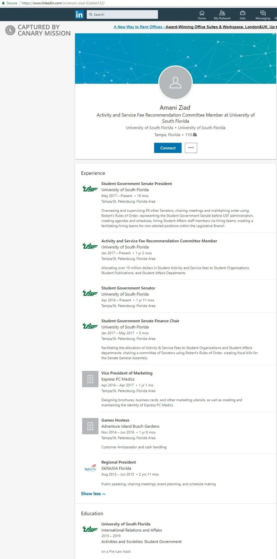Click the search magnifier icon
Screen dimensions: 277x559
(91, 15)
